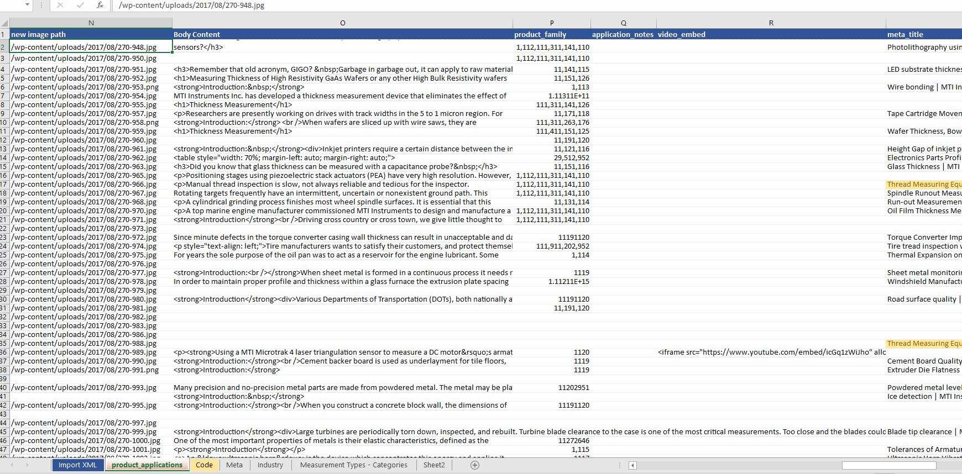Select the Industry sheet tab
Image resolution: width=962 pixels, height=474 pixels.
270,465
